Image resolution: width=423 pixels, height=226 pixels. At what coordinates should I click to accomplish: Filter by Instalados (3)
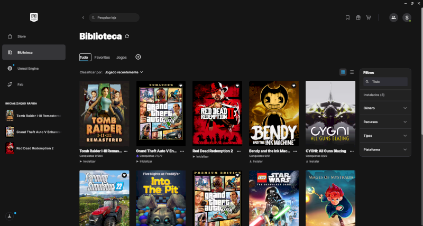tap(374, 95)
